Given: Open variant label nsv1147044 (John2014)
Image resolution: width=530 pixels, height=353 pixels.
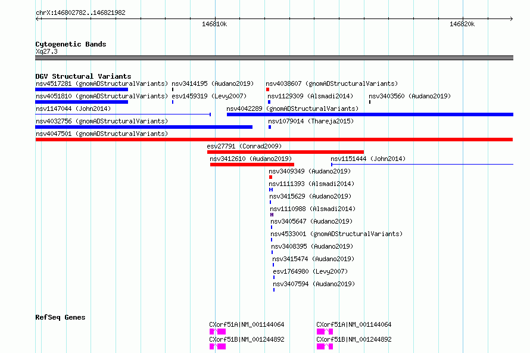Looking at the screenshot, I should tap(73, 109).
